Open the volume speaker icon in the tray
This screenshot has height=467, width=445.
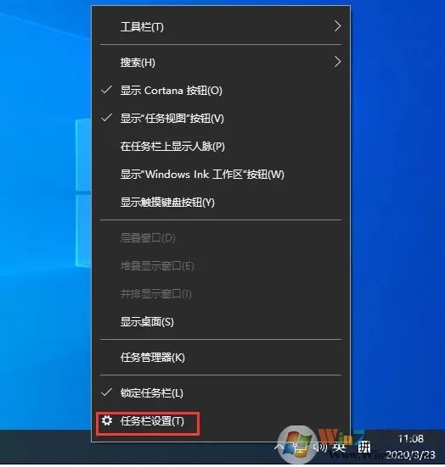point(319,447)
